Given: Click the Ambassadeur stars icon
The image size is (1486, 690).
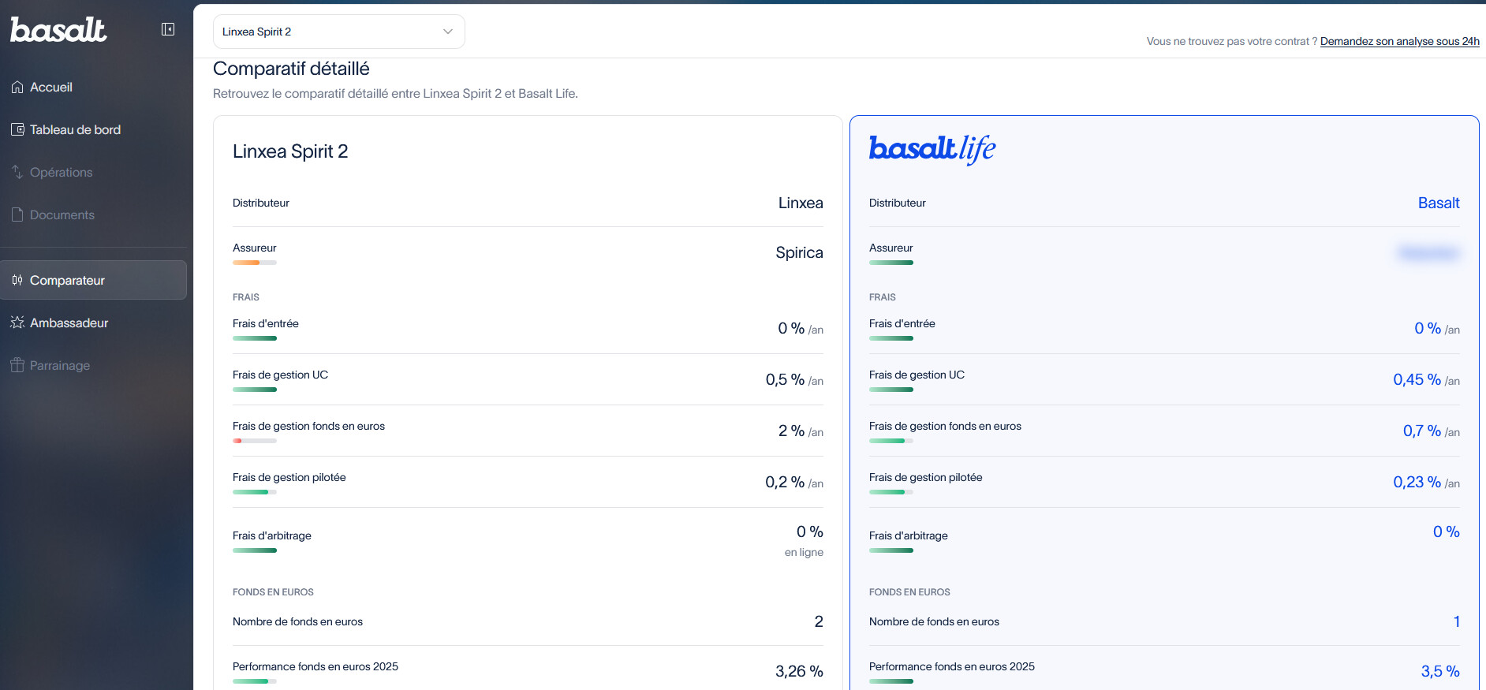Looking at the screenshot, I should 17,323.
